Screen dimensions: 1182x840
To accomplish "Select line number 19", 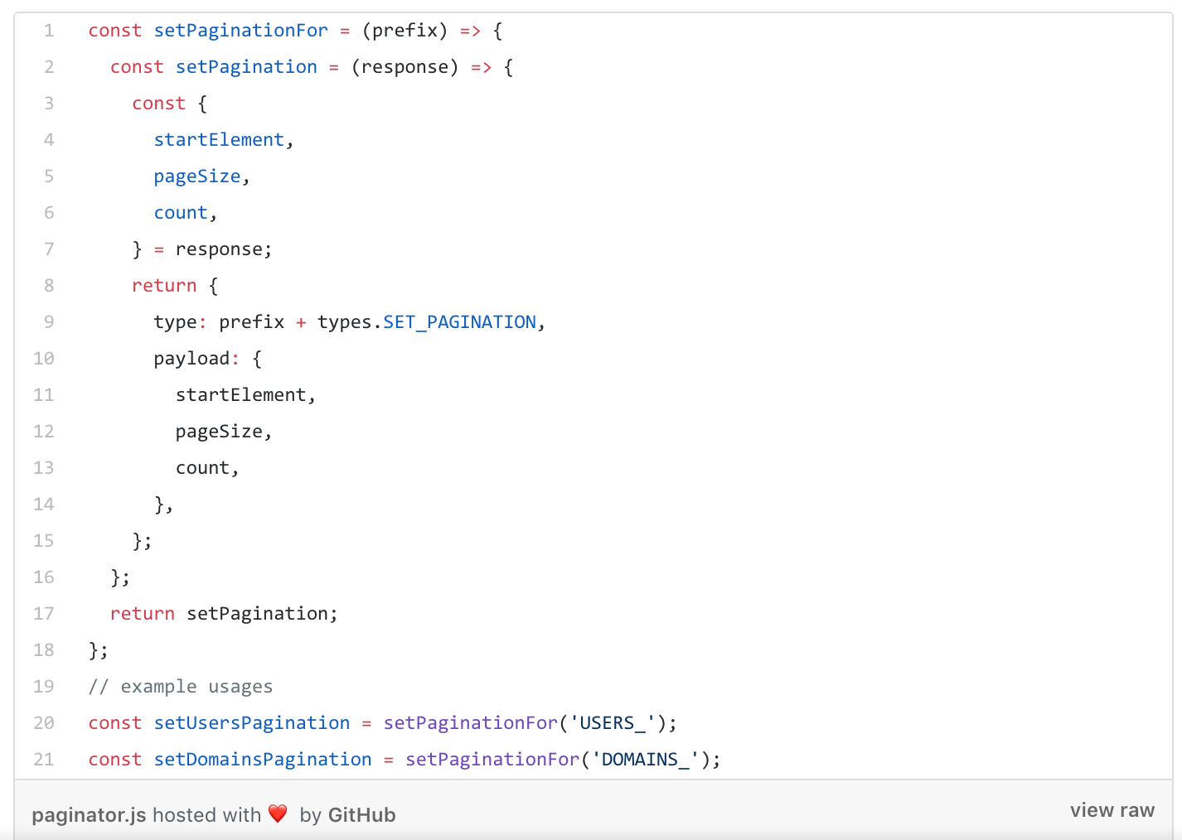I will coord(44,687).
